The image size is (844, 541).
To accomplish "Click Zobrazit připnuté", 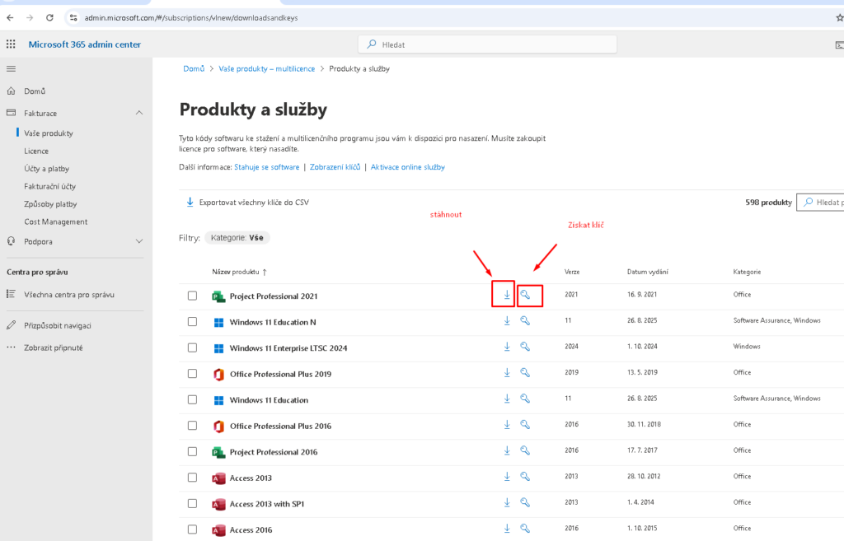I will click(x=54, y=348).
